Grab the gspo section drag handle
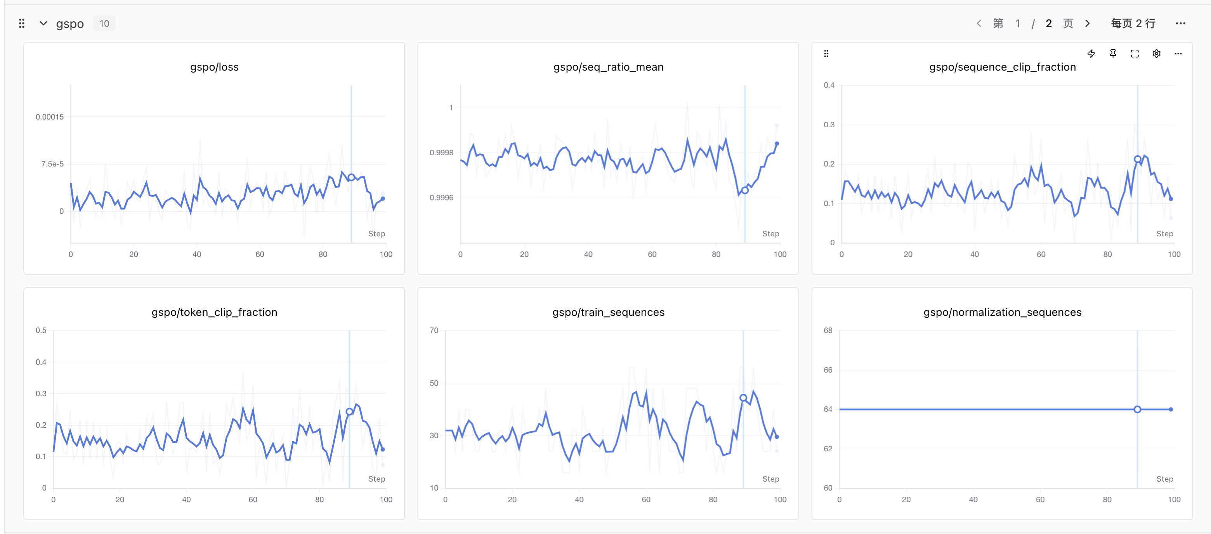Image resolution: width=1211 pixels, height=534 pixels. click(22, 23)
